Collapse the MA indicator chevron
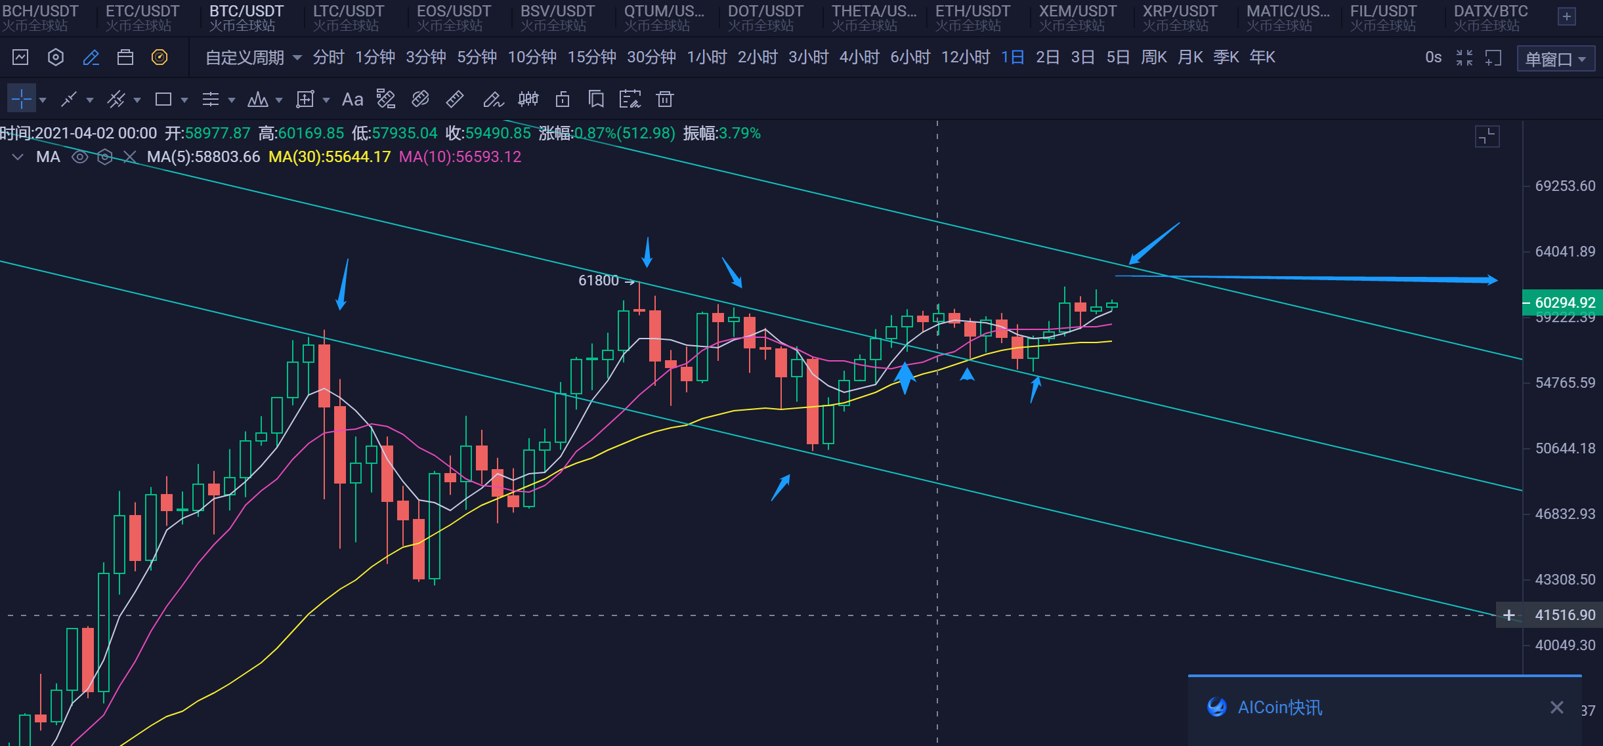Image resolution: width=1603 pixels, height=746 pixels. click(x=18, y=157)
